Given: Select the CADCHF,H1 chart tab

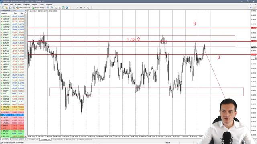Looking at the screenshot, I should 45,140.
